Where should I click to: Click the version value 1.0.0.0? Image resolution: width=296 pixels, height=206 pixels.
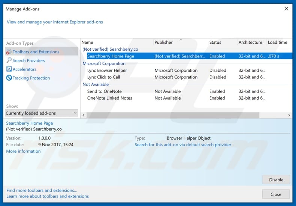click(44, 138)
